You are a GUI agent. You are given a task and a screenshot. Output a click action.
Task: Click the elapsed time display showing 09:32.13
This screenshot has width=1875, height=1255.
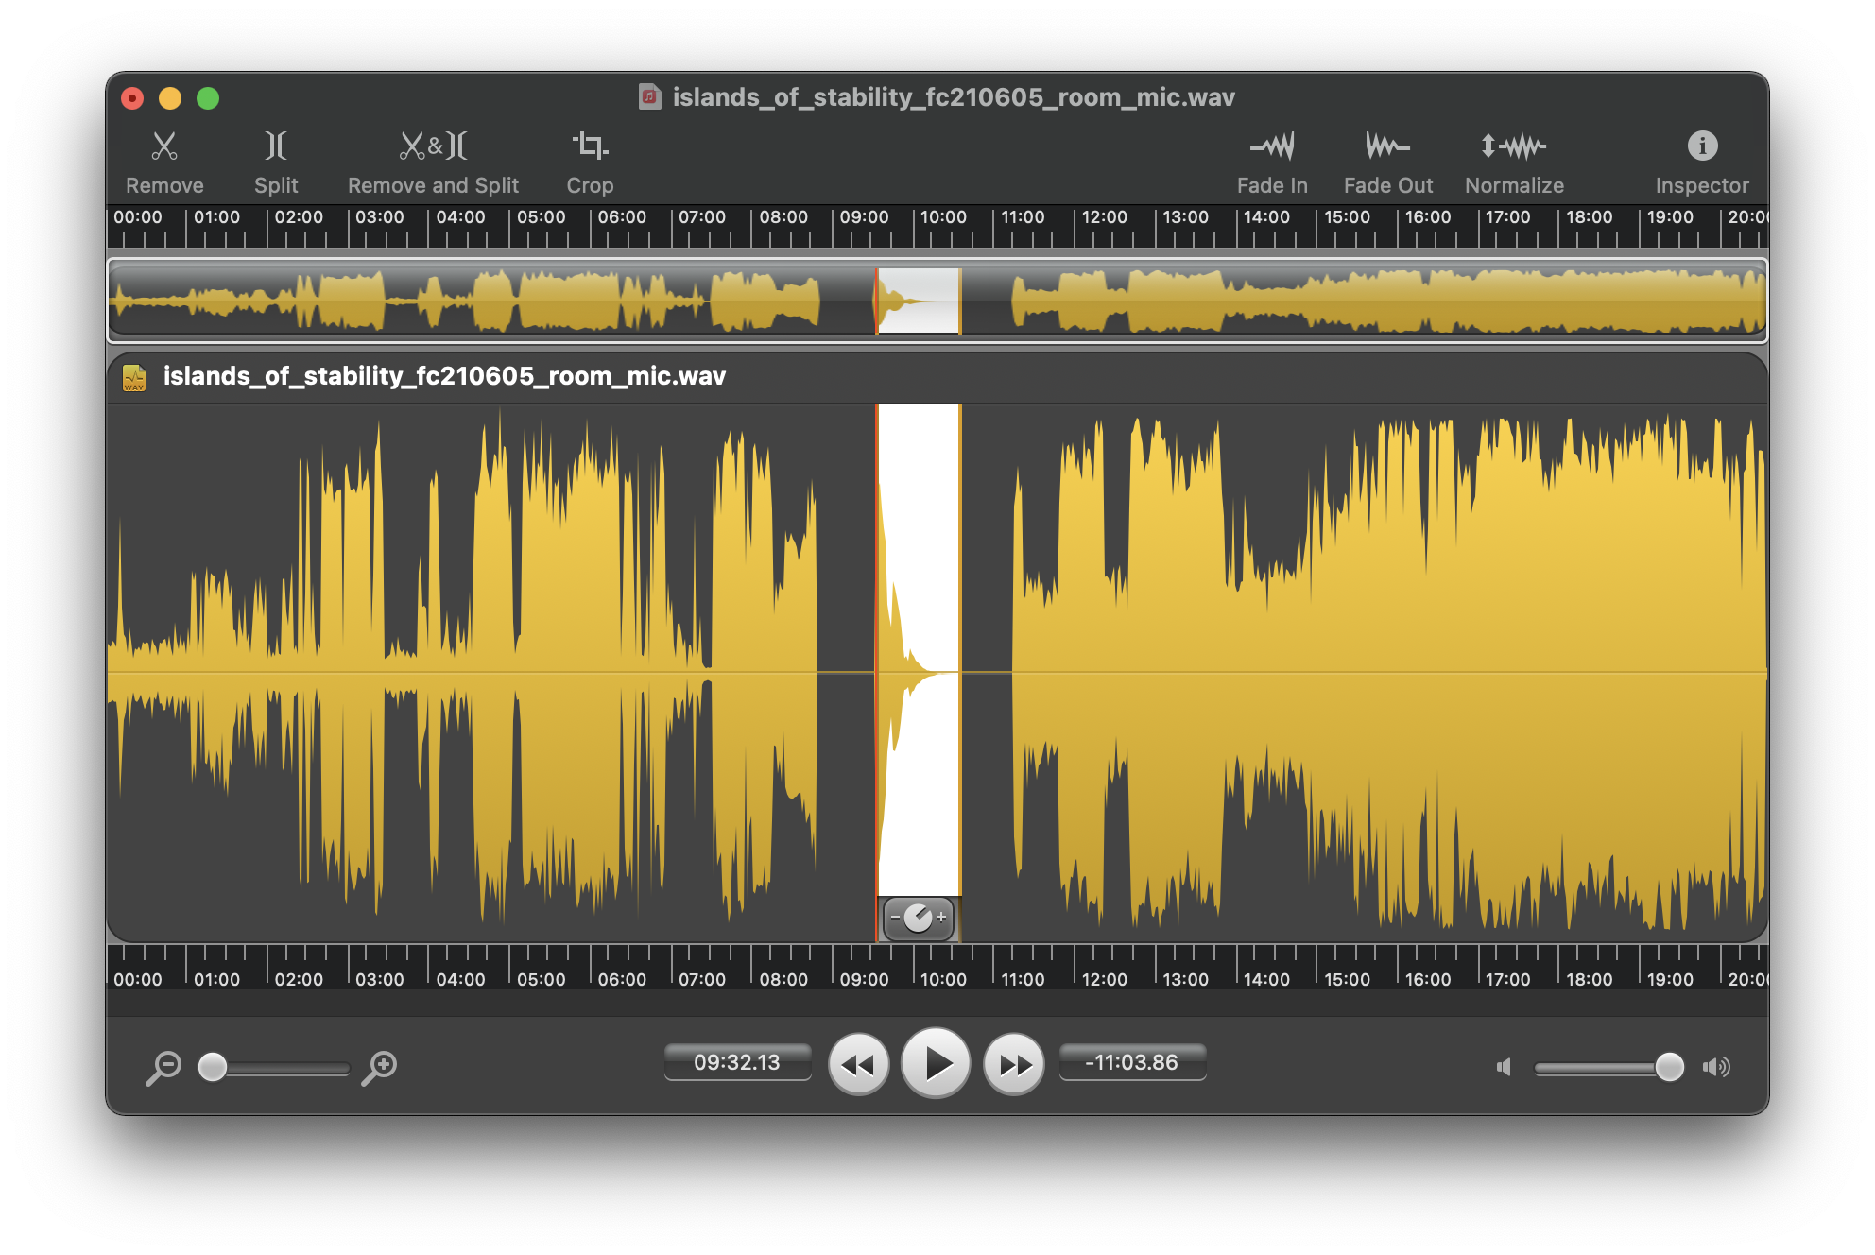(x=737, y=1062)
